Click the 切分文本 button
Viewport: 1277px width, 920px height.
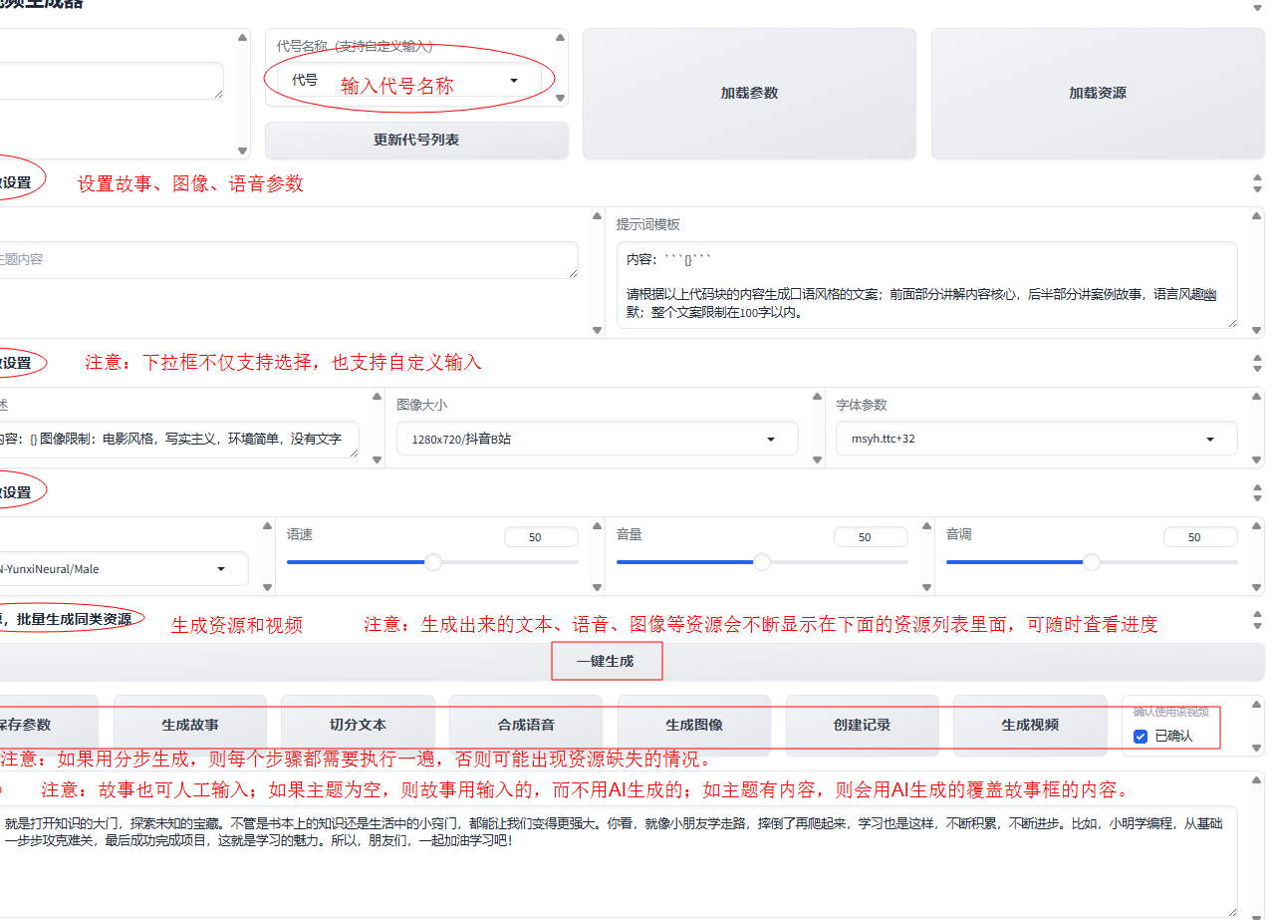click(358, 726)
